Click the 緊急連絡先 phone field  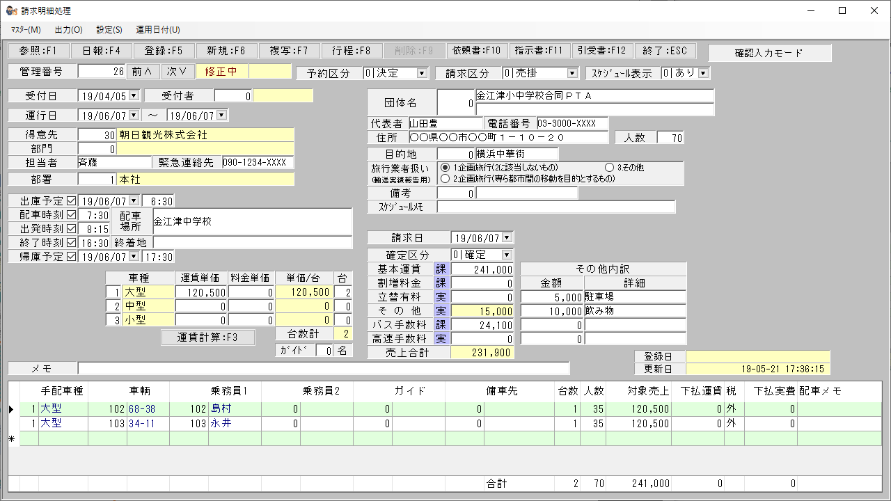coord(258,162)
